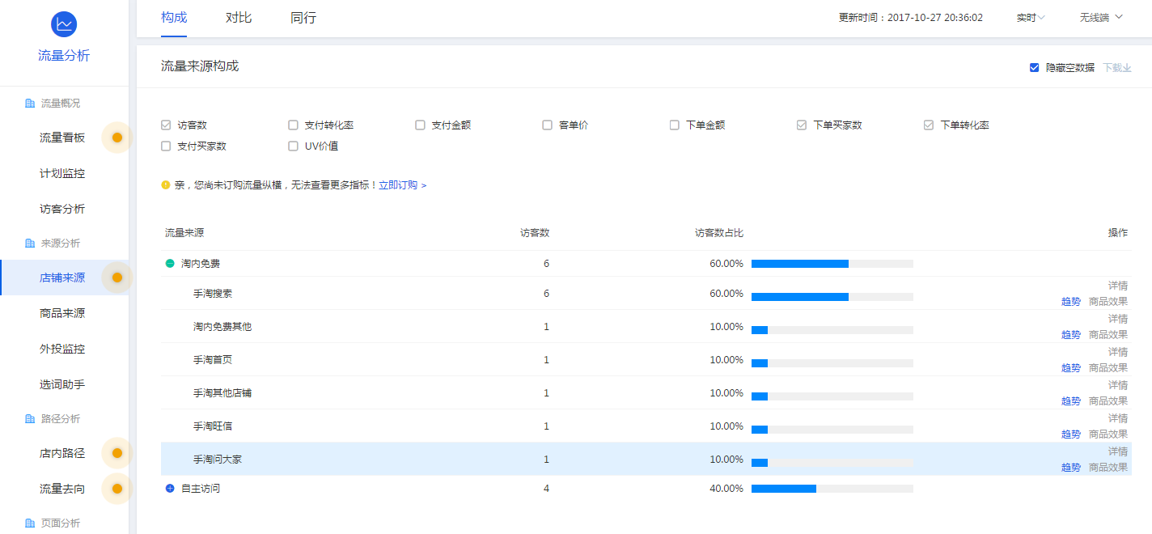Open 趋势 link for 手淘搜索 row
Screen dimensions: 1152x534
pos(1070,301)
